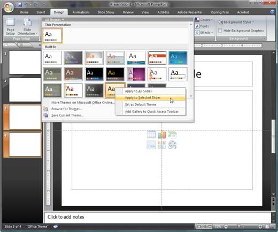The image size is (278, 232).
Task: Choose Apply to Selected Slides
Action: coord(150,98)
